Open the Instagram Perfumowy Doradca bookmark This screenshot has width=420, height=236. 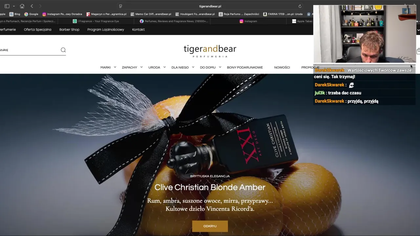coord(62,14)
